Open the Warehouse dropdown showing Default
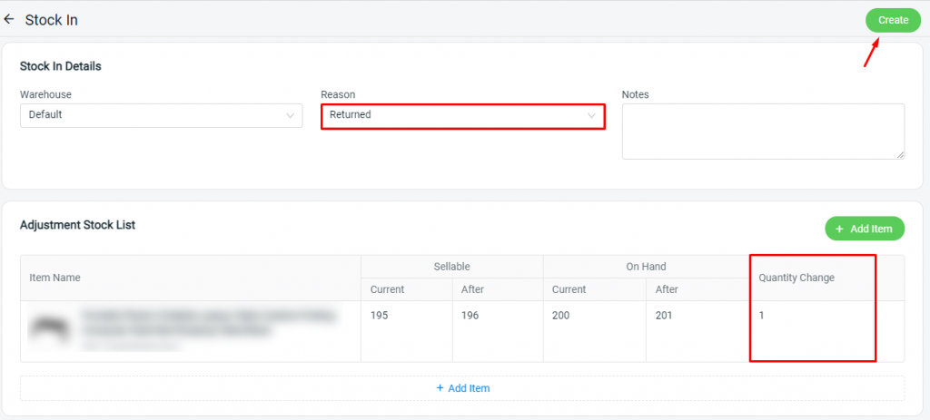Screen dimensions: 930x420 (x=162, y=115)
